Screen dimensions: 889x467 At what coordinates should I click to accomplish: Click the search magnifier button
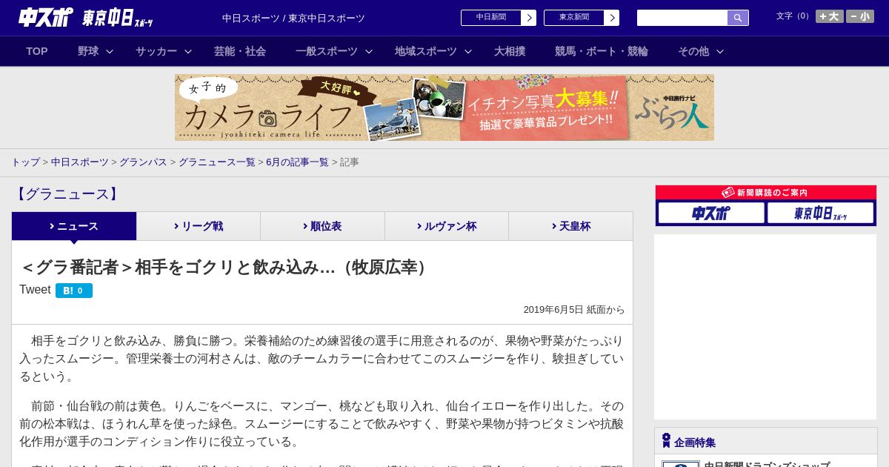(738, 18)
